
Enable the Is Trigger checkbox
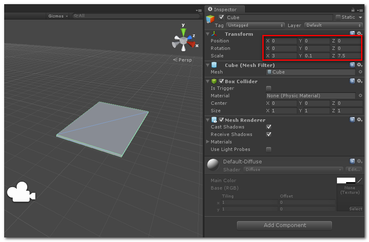[269, 88]
